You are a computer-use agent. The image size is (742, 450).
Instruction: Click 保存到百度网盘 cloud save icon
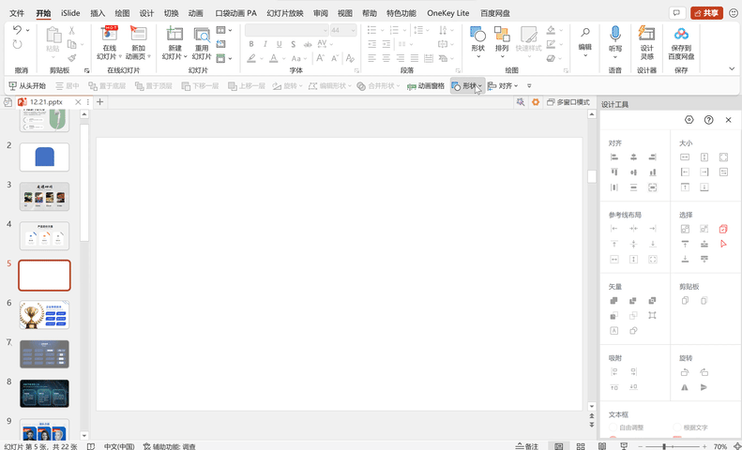[x=681, y=34]
